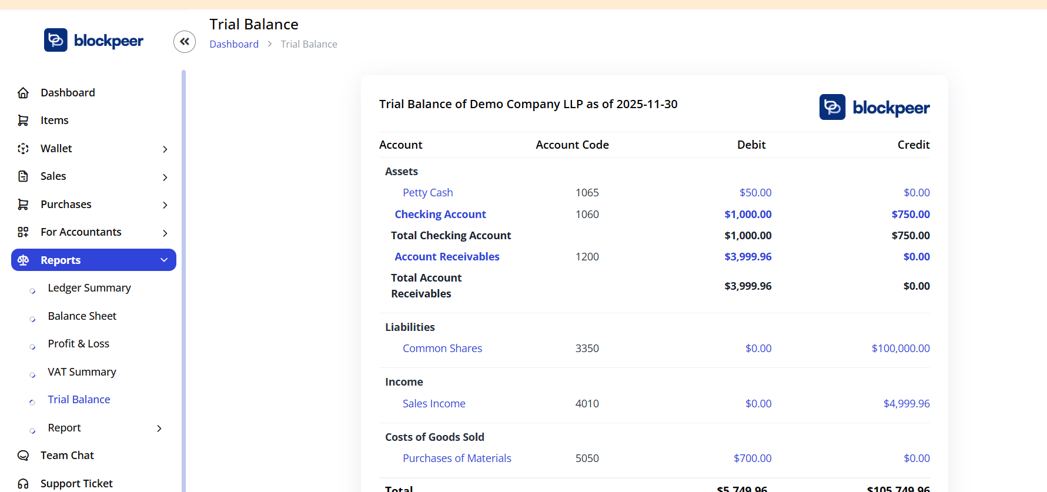The height and width of the screenshot is (492, 1047).
Task: Expand the Report submenu chevron
Action: 159,429
